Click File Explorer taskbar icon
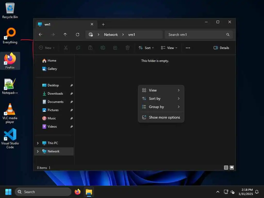The image size is (264, 198). point(89,192)
